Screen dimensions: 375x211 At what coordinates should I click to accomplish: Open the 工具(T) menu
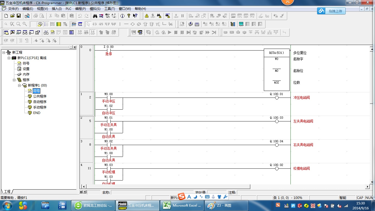[x=110, y=9]
